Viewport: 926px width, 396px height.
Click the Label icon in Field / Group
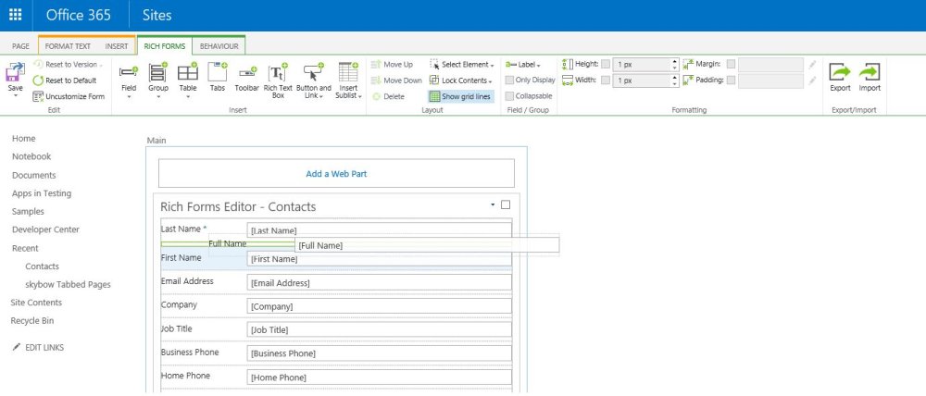point(511,65)
